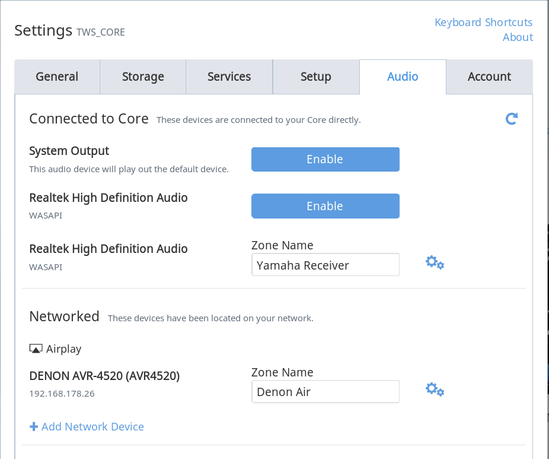Open settings gear for Yamaha Receiver zone
Image resolution: width=549 pixels, height=459 pixels.
click(435, 262)
